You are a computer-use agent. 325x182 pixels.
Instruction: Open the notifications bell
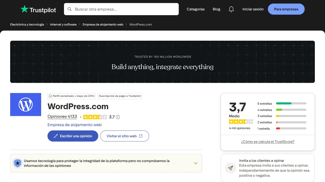tap(231, 9)
